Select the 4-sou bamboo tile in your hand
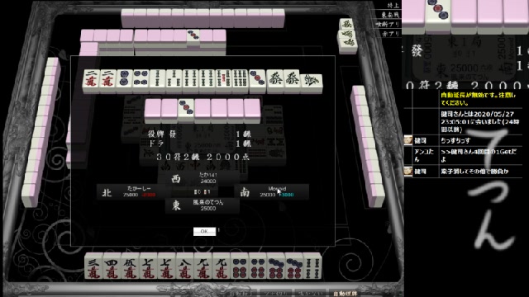529x297 pixels. 312,266
